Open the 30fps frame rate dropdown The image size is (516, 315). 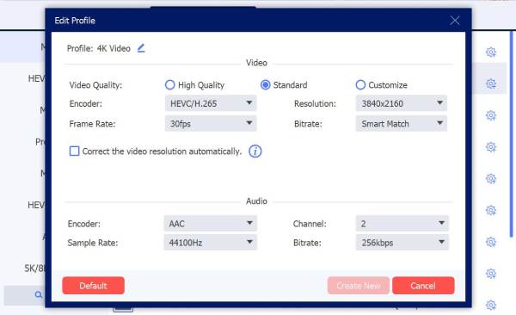point(211,124)
